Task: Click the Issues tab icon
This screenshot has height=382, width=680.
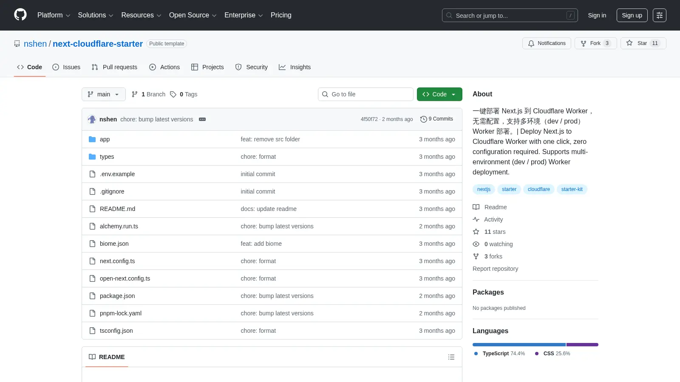Action: (x=56, y=67)
